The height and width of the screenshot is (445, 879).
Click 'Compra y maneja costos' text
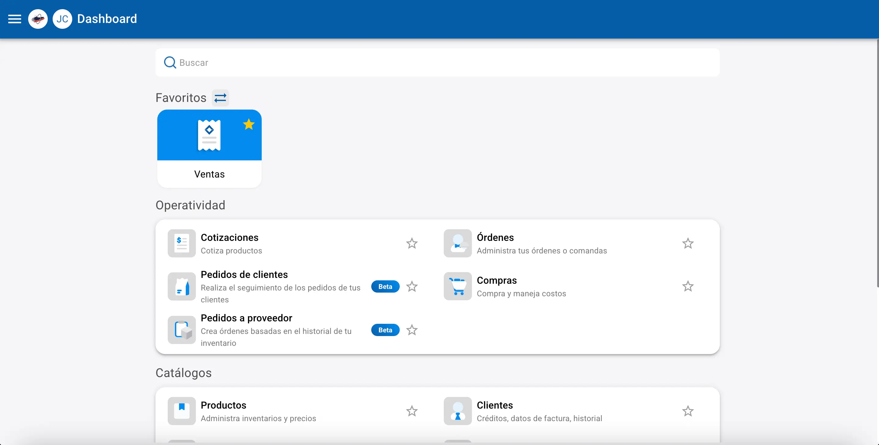click(x=521, y=294)
